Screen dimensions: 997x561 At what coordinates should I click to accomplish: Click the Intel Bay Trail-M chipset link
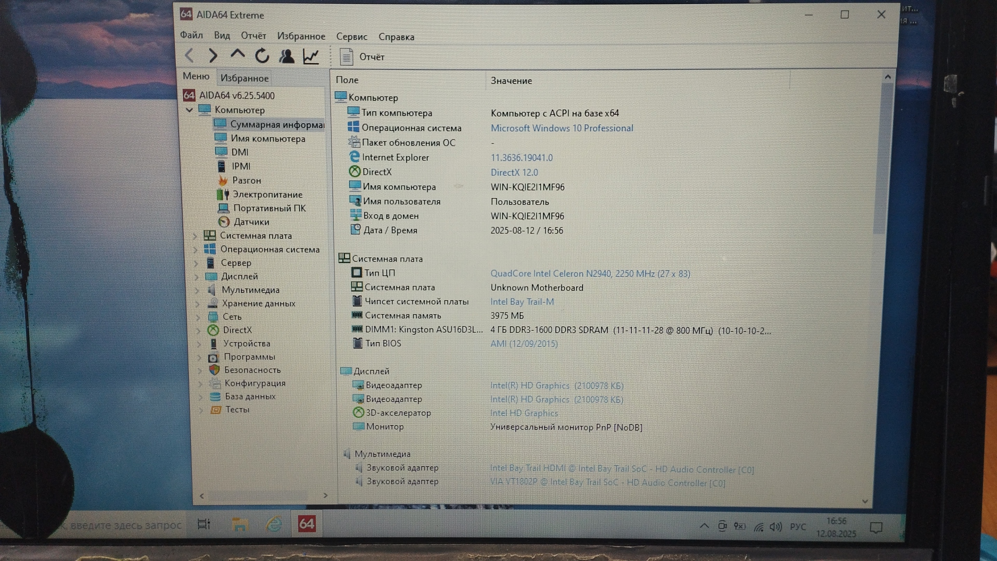522,302
